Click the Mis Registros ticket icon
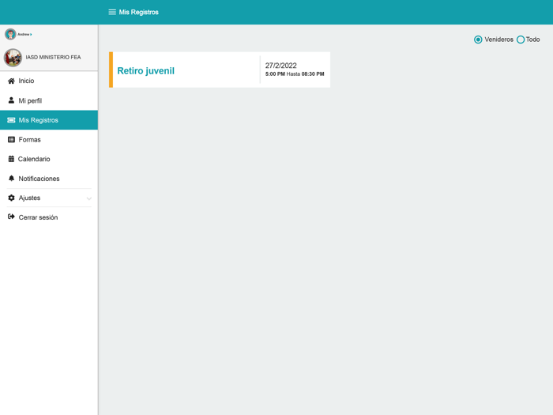The height and width of the screenshot is (415, 553). pos(11,120)
